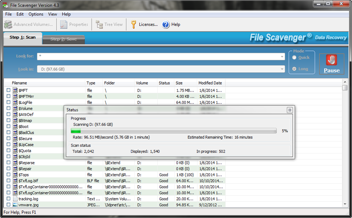
Task: Choose Long scan mode
Action: [x=294, y=69]
